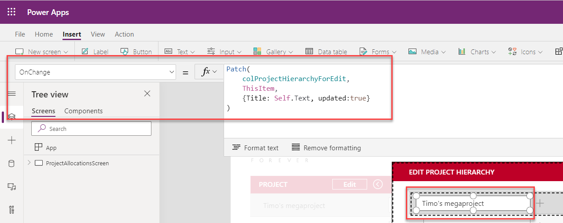Close the Tree view panel
563x223 pixels.
(x=147, y=93)
